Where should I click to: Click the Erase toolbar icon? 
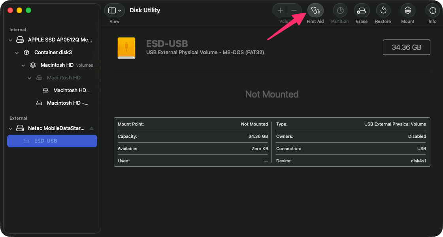pyautogui.click(x=362, y=11)
